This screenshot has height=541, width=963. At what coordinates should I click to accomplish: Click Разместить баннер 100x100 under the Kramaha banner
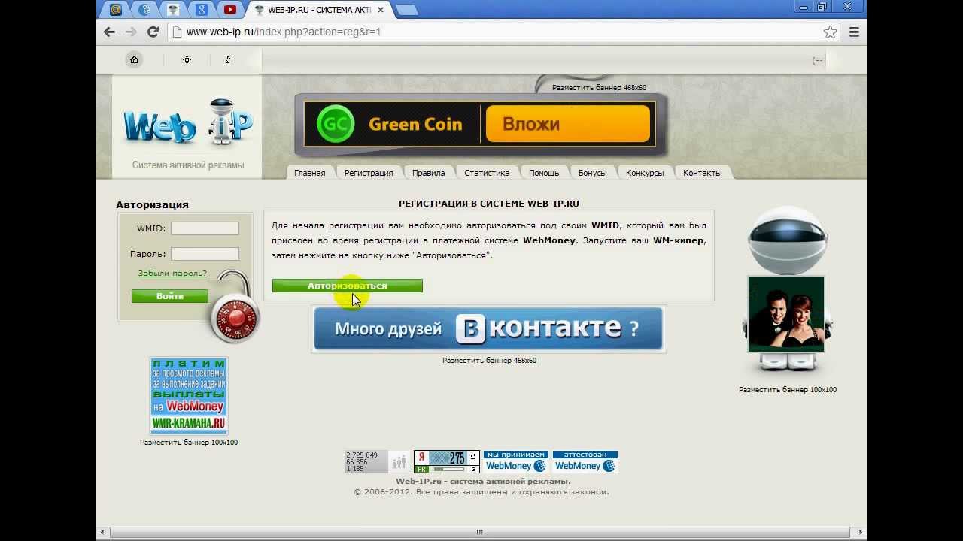point(189,443)
